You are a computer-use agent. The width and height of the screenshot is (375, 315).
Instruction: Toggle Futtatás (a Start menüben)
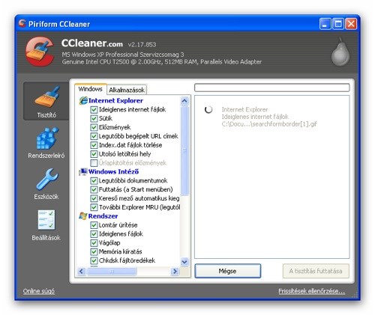(94, 189)
